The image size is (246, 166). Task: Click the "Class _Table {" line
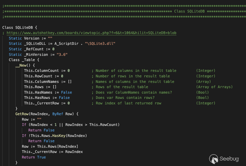(x=24, y=60)
